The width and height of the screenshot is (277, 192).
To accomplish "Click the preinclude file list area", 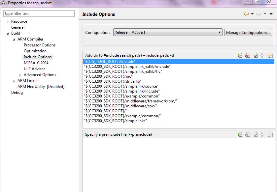I will 179,165.
